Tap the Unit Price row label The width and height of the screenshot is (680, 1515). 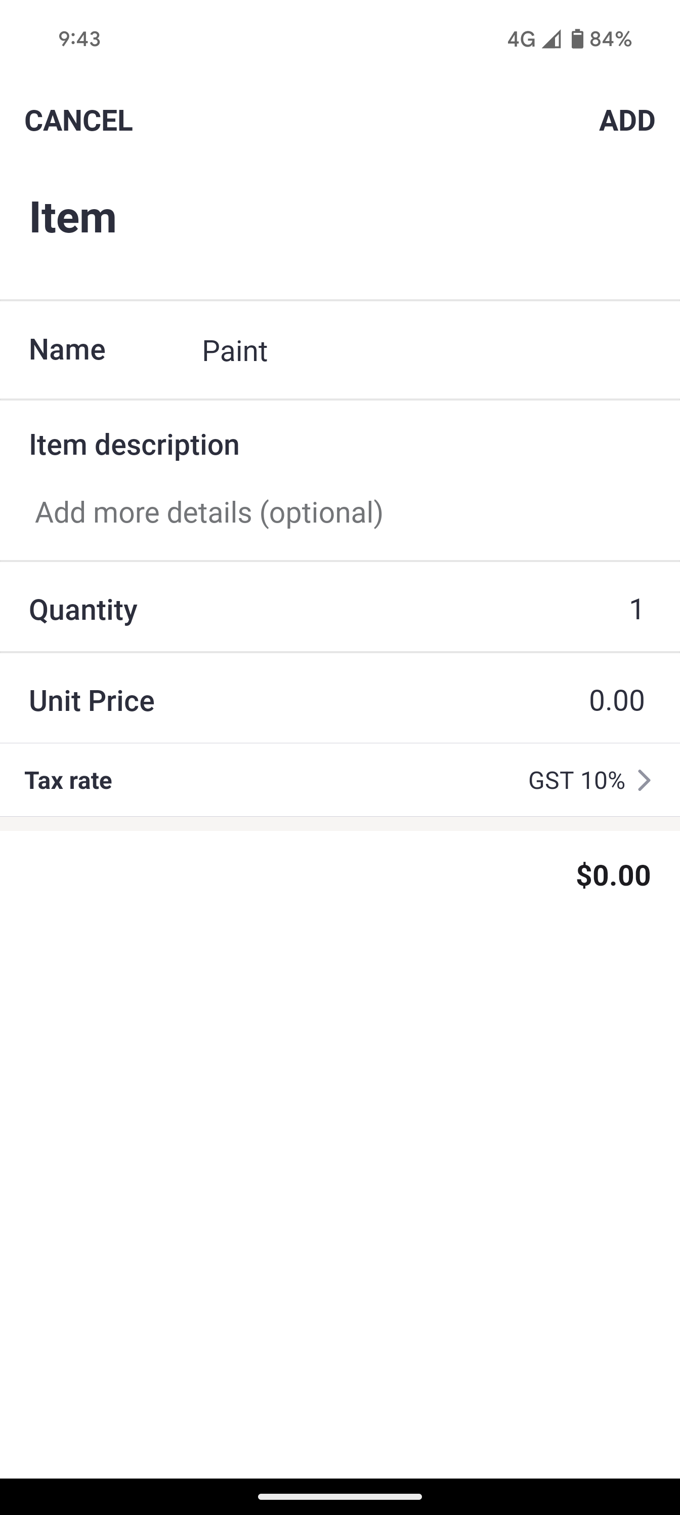92,700
